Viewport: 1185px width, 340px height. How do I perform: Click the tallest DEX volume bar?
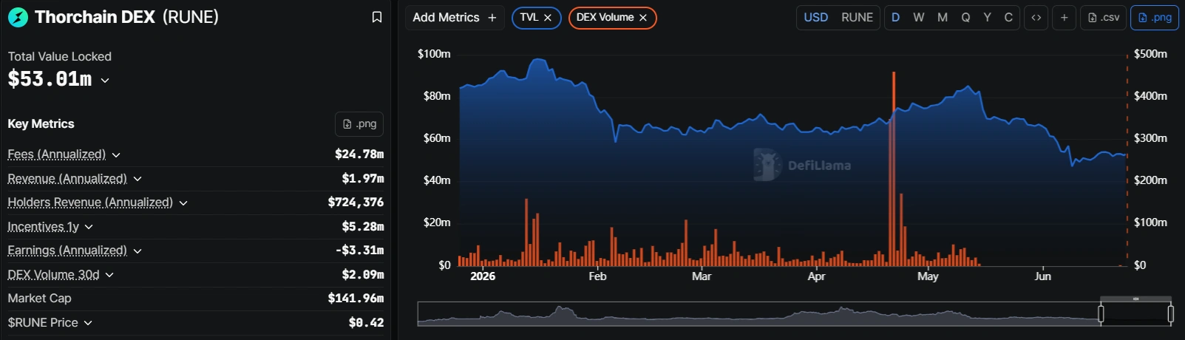pos(894,169)
